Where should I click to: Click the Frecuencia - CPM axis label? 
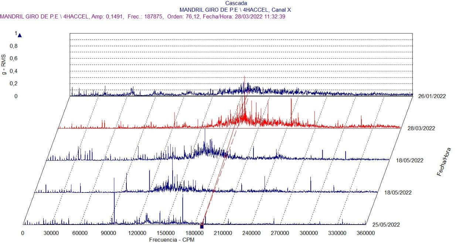click(172, 239)
